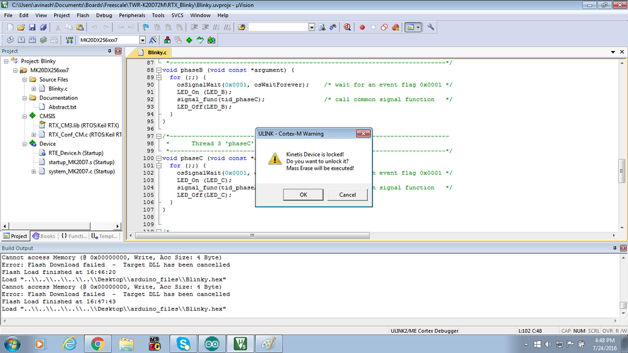Collapse Project: Blinky tree node
628x353 pixels.
6,61
